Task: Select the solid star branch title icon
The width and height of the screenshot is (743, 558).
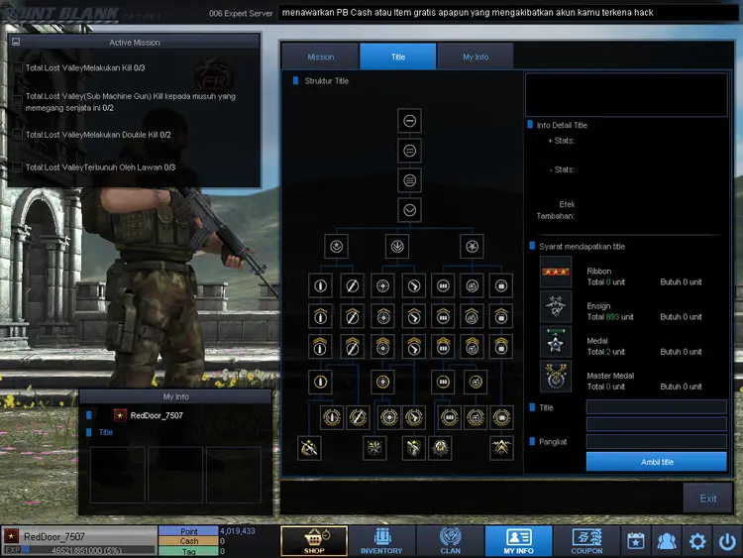Action: pos(472,246)
